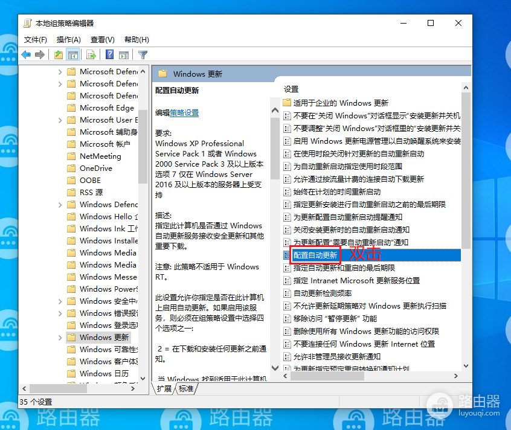Click the folder icon next to RSS 源
The width and height of the screenshot is (511, 430).
click(x=71, y=192)
